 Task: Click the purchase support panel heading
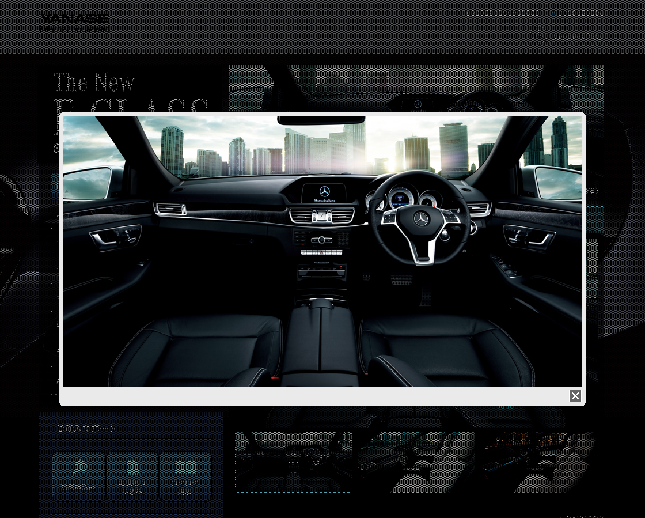(x=86, y=429)
